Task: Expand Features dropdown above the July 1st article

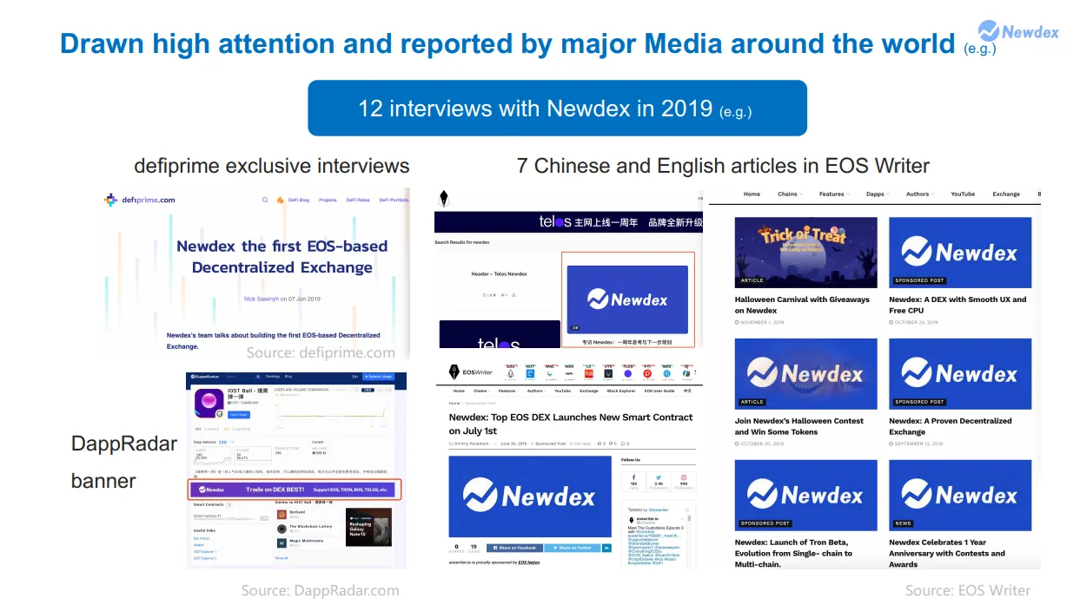Action: pyautogui.click(x=508, y=391)
